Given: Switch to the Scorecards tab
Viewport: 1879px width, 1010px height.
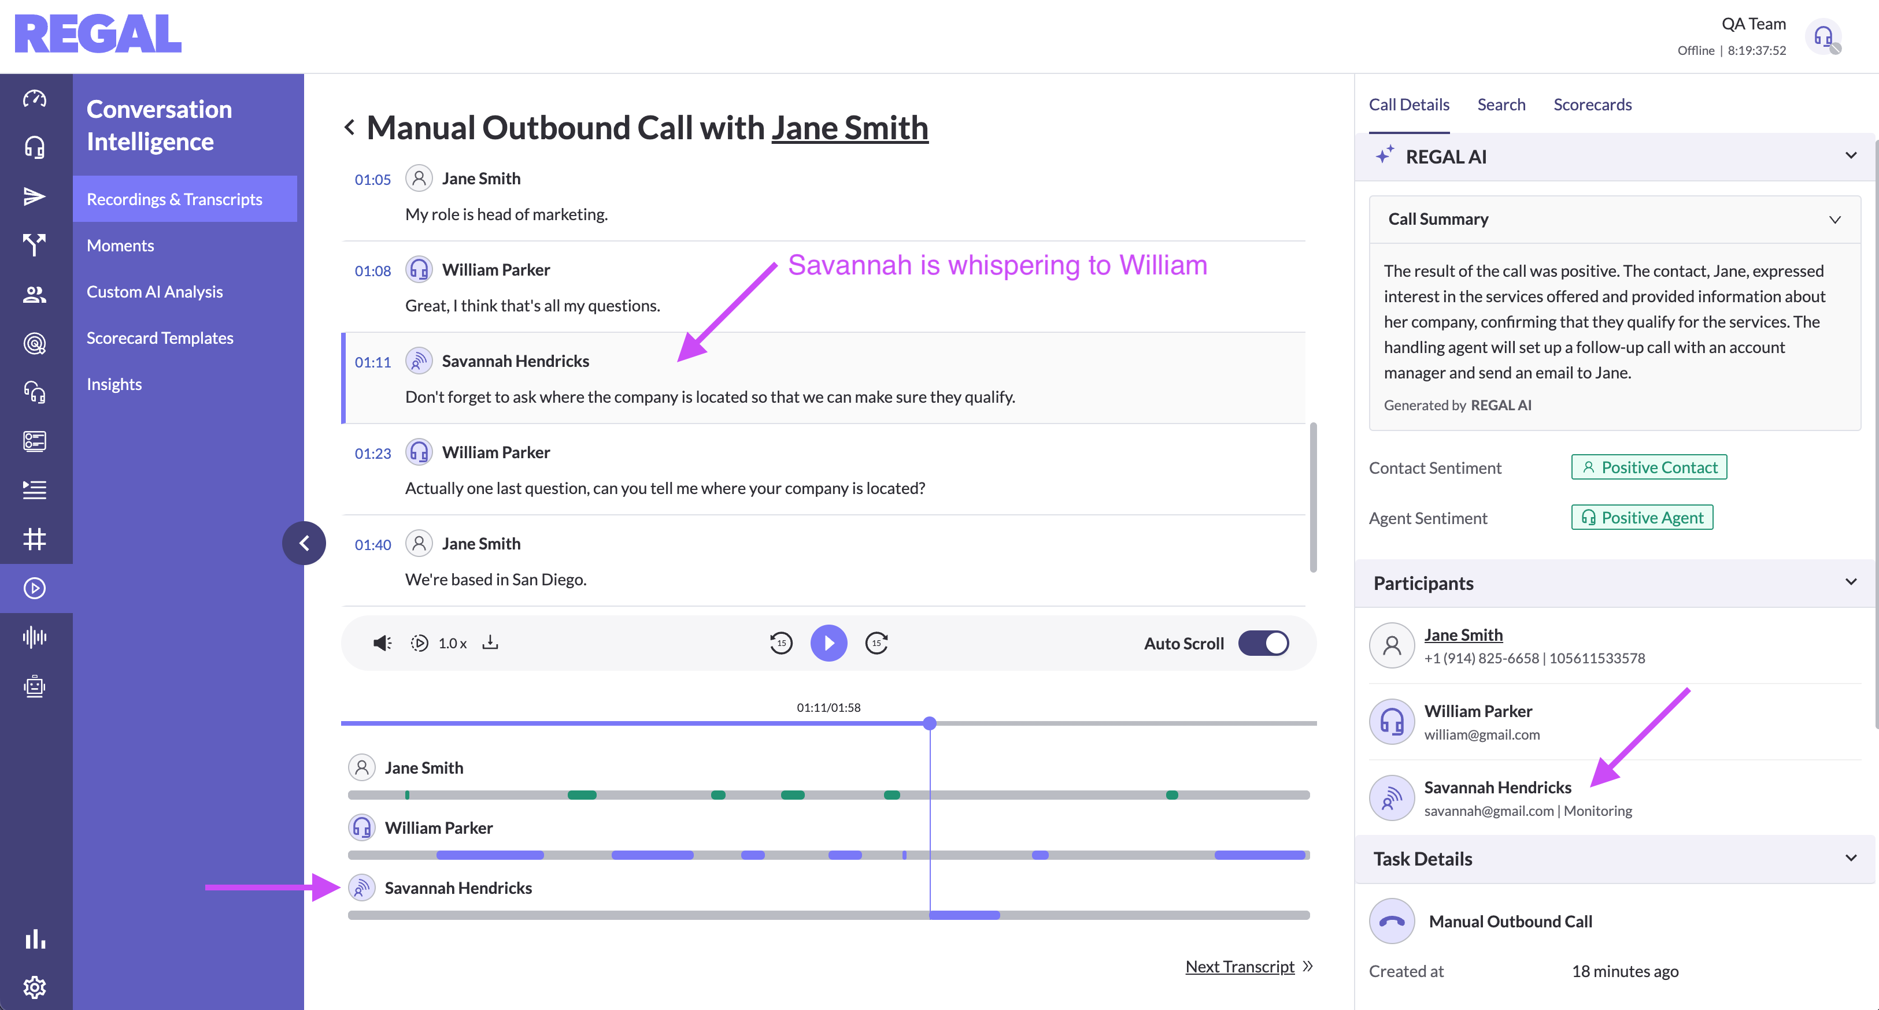Looking at the screenshot, I should coord(1592,104).
